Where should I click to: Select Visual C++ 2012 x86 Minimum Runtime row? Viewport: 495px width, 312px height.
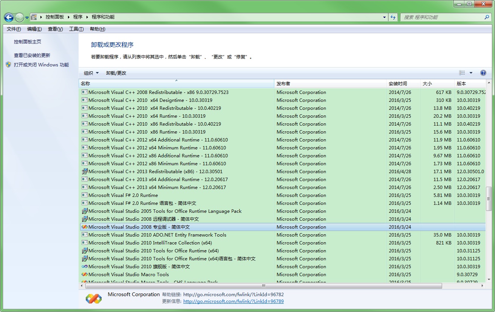click(x=282, y=163)
